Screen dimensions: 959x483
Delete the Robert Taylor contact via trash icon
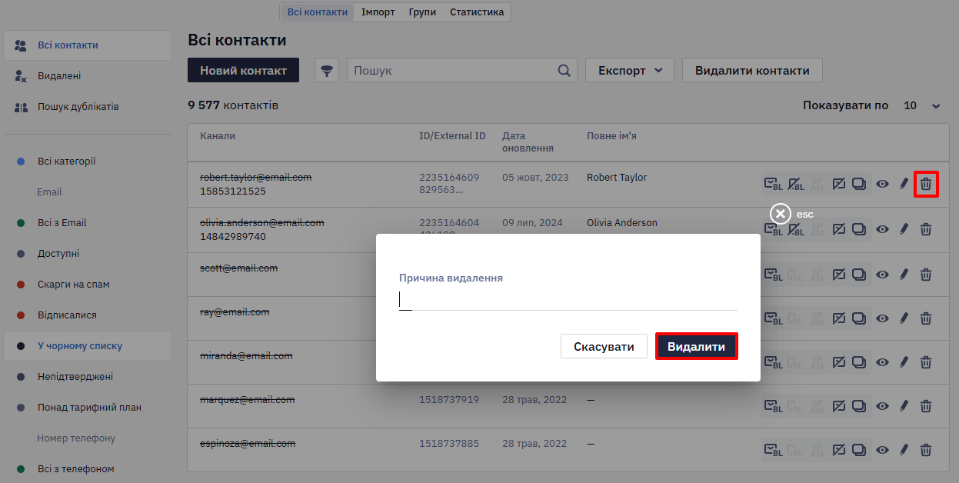coord(926,184)
